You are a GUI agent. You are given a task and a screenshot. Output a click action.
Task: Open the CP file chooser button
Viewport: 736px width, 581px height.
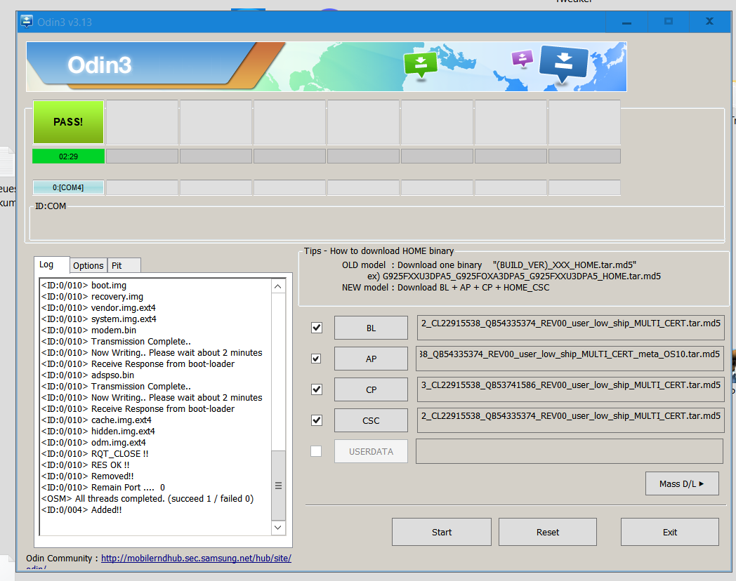tap(371, 389)
